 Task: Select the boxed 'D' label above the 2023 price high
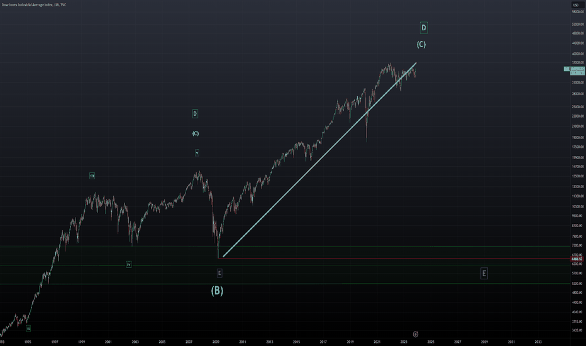[x=423, y=27]
